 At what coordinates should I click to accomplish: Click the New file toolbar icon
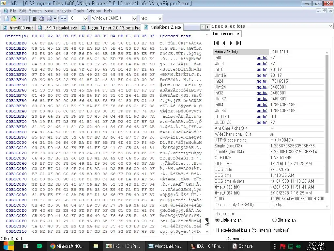click(x=7, y=19)
